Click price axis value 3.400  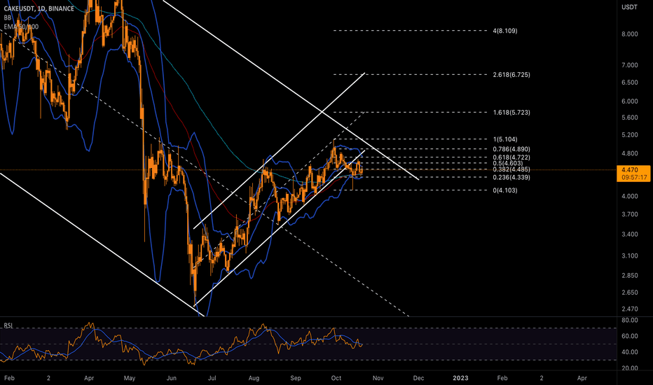pyautogui.click(x=630, y=234)
